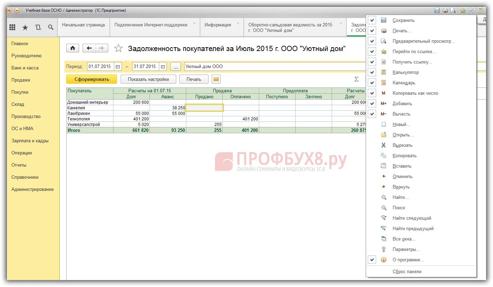493x287 pixels.
Task: Click go-to-link star icon in title bar
Action: click(463, 10)
